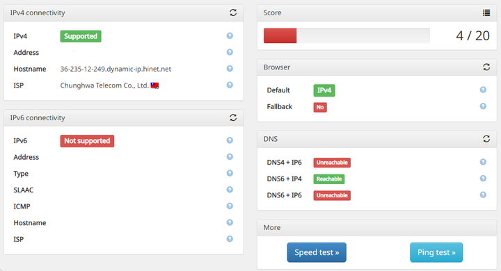Launch the Ping test button

click(436, 252)
